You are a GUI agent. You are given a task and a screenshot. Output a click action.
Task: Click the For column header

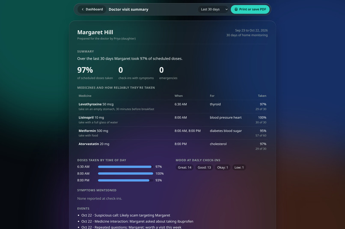(212, 96)
